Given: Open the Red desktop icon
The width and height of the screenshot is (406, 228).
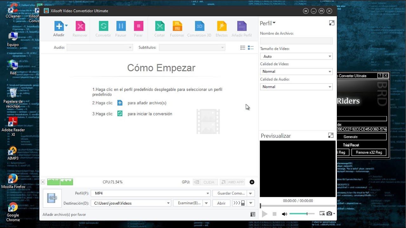Looking at the screenshot, I should click(x=13, y=67).
